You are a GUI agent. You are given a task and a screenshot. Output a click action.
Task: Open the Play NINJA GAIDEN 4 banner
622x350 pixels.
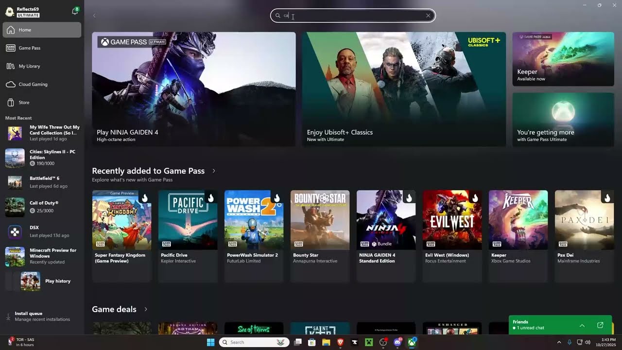click(x=194, y=89)
